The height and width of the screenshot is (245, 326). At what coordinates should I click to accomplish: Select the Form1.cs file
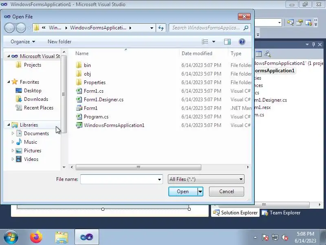pos(94,91)
